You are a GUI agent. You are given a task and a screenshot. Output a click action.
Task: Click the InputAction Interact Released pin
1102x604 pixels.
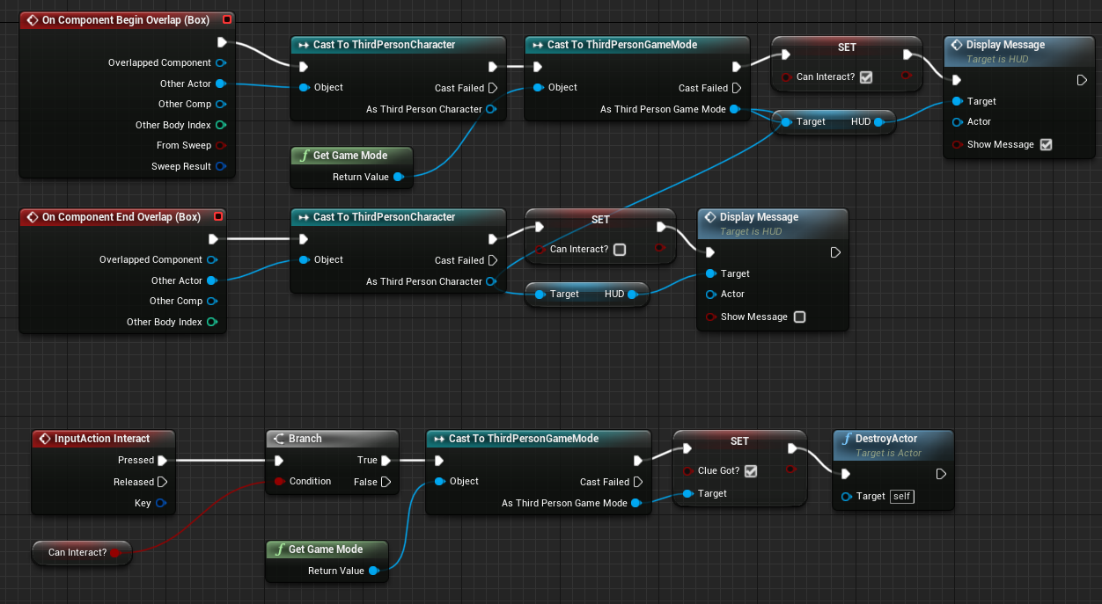click(162, 482)
